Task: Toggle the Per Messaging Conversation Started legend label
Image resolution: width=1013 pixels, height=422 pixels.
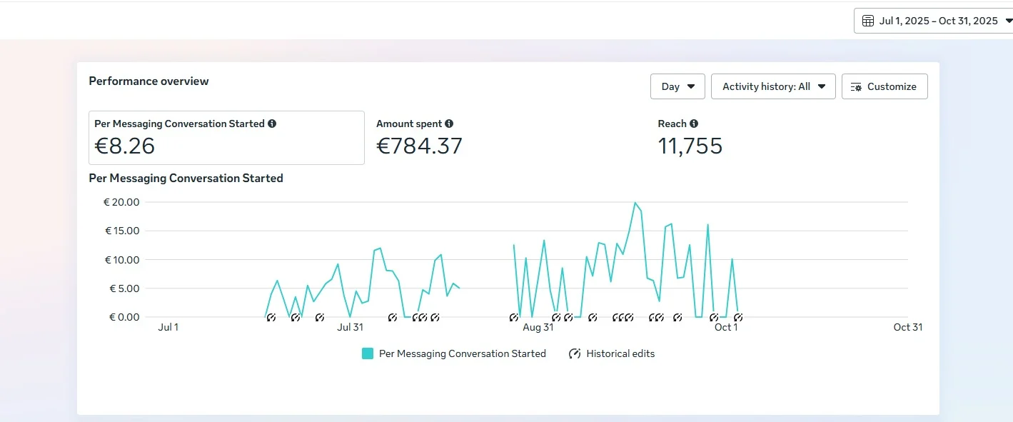Action: 462,353
